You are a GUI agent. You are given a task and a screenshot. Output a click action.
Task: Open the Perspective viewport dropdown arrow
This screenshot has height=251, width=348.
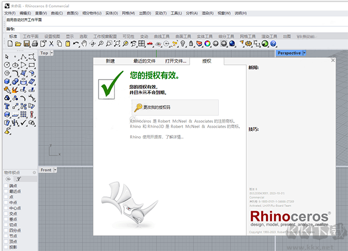pyautogui.click(x=304, y=53)
